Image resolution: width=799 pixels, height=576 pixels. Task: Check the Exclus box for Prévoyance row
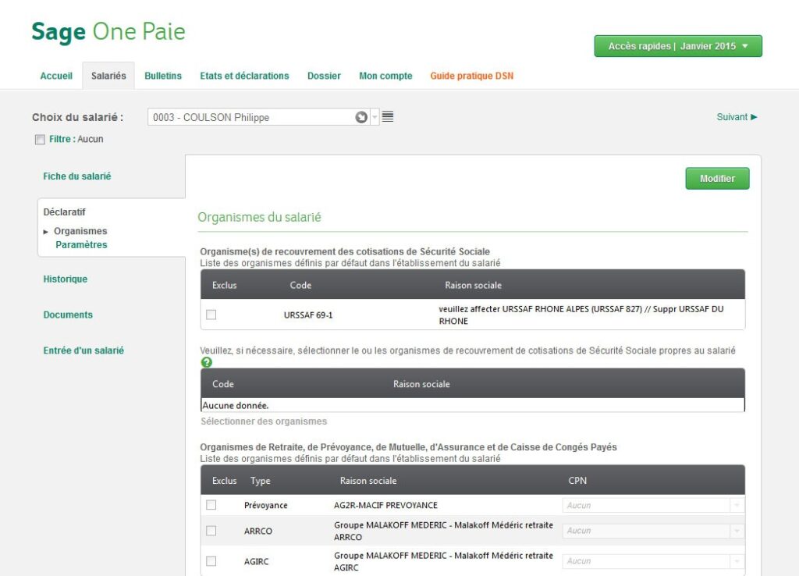[211, 505]
